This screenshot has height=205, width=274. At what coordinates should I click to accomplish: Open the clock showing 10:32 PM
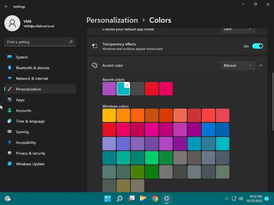[254, 199]
